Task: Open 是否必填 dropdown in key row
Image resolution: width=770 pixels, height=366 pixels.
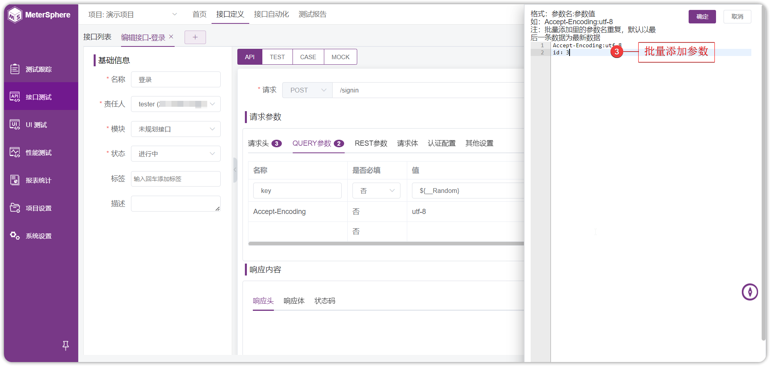Action: tap(376, 191)
